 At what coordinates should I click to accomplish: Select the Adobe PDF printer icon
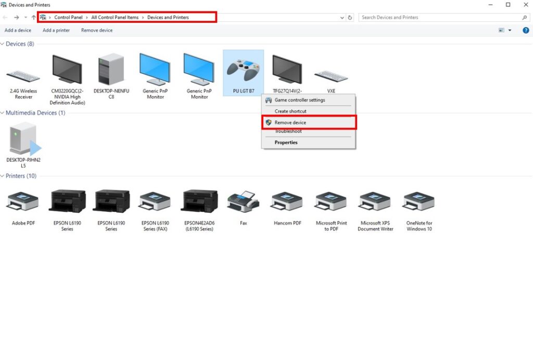click(22, 202)
